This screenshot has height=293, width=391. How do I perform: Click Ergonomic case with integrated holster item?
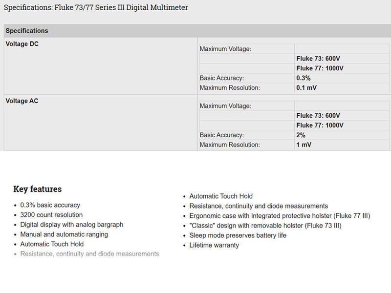pyautogui.click(x=280, y=216)
